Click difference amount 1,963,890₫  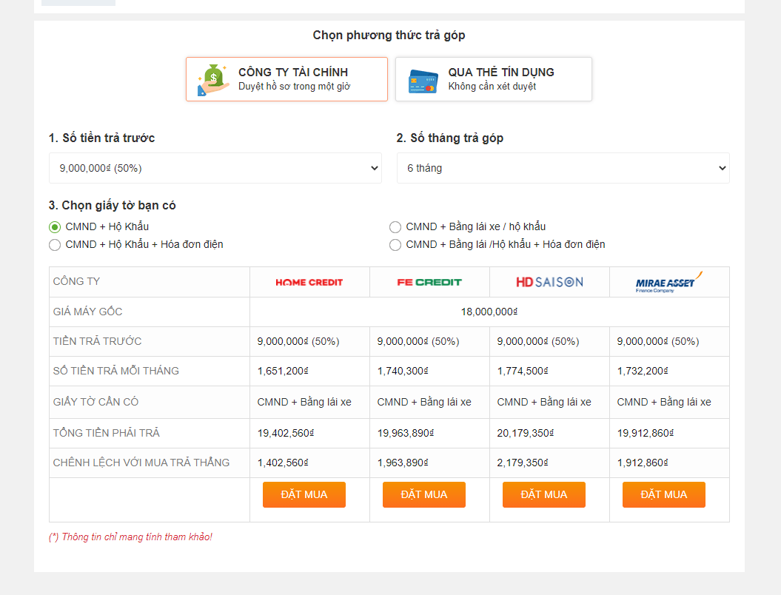coord(403,463)
